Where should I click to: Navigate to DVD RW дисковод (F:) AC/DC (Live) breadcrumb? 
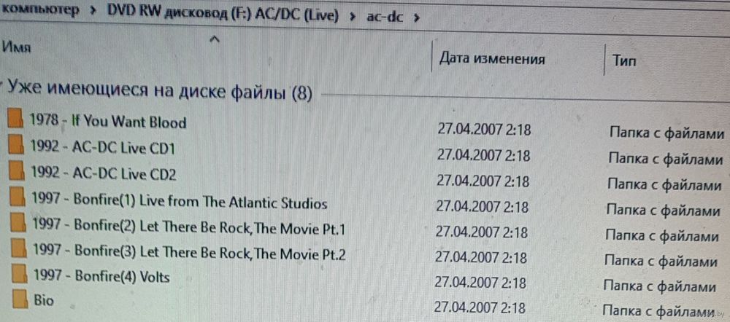[x=223, y=15]
